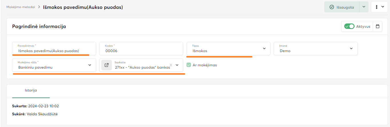Expand the Tipas dropdown
390x127 pixels.
coord(264,49)
